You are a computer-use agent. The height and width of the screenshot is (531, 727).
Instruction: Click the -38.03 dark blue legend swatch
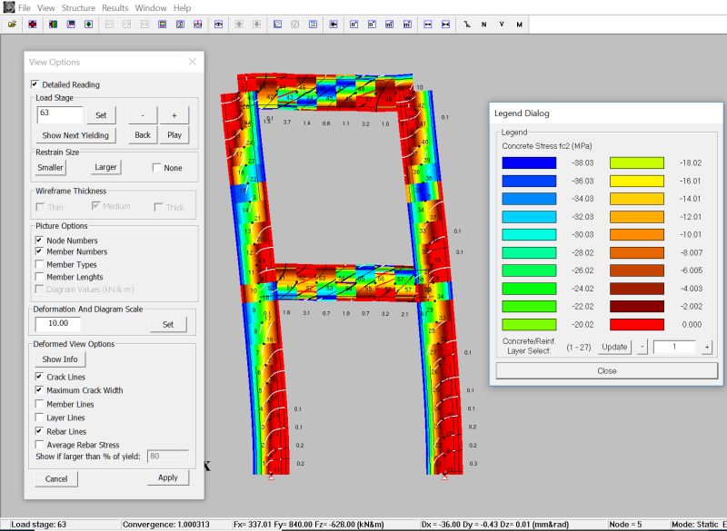click(x=529, y=162)
